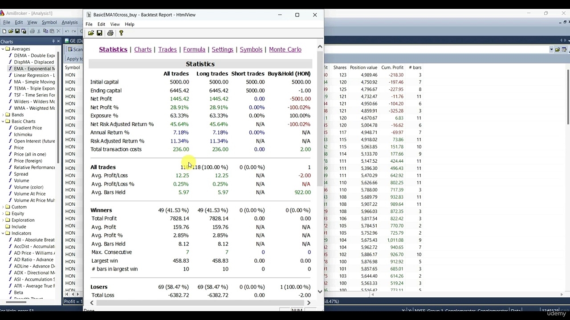Click the Indicators folder icon
This screenshot has width=570, height=320.
pyautogui.click(x=8, y=233)
